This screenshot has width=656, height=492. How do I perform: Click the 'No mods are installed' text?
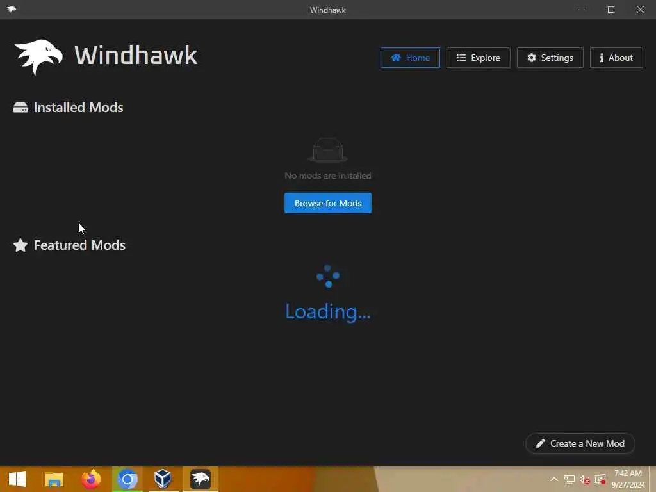pos(328,176)
